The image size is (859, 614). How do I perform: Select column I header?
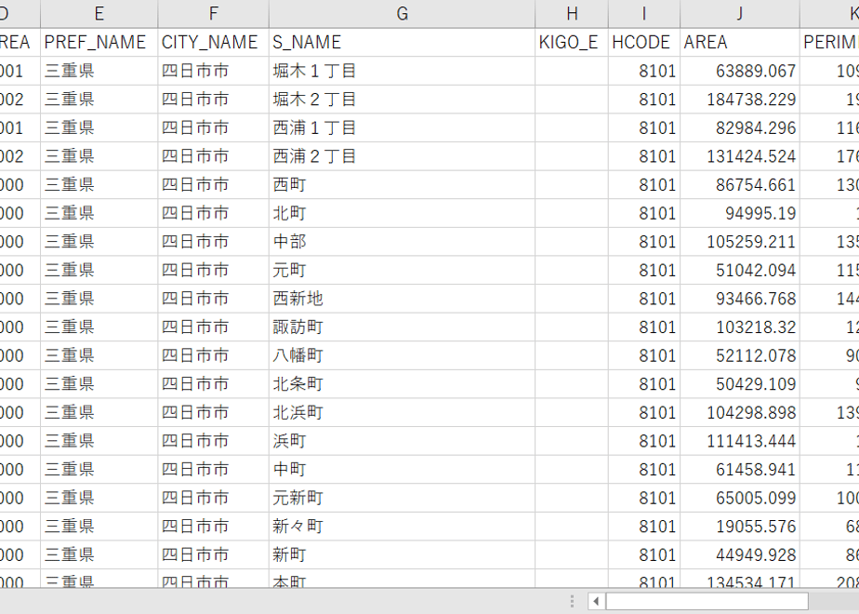pos(644,13)
